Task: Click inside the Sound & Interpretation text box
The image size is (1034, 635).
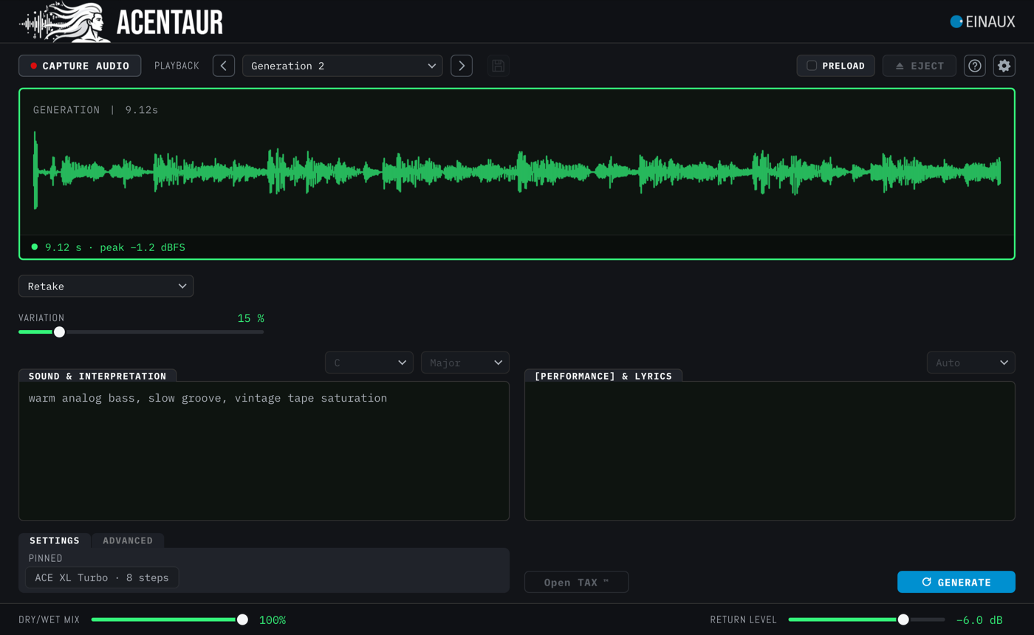Action: click(x=264, y=450)
